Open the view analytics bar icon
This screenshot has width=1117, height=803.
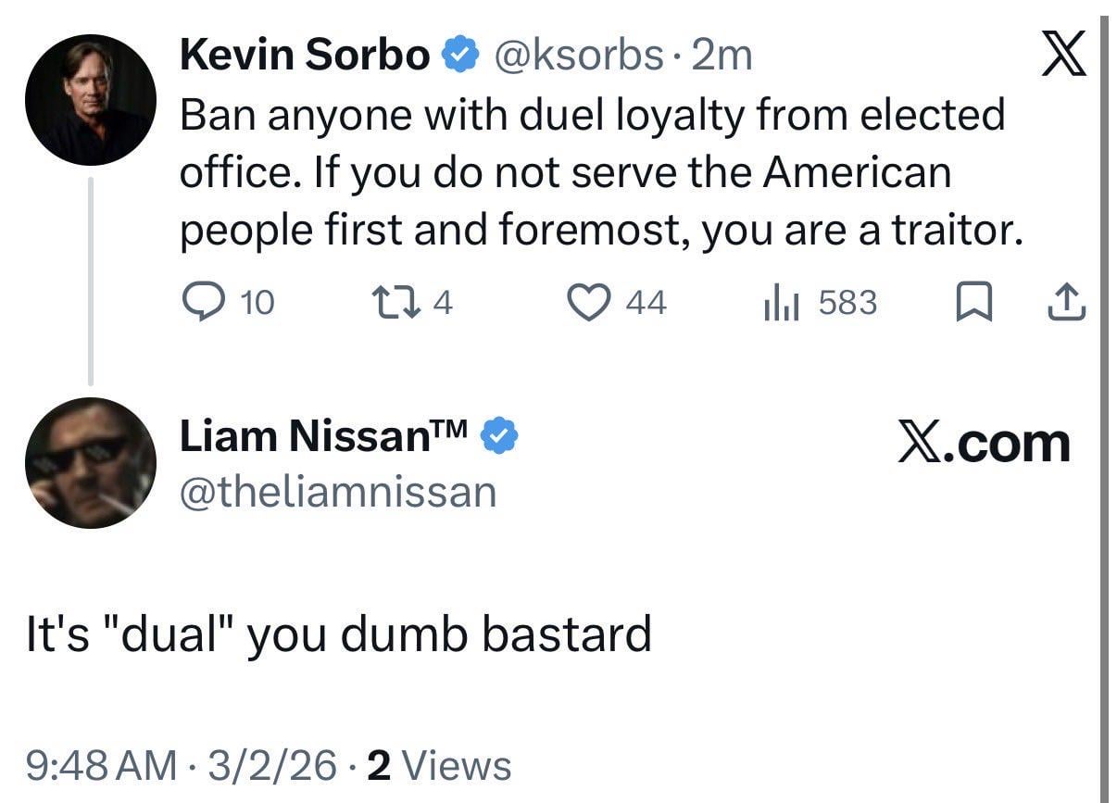pos(780,303)
